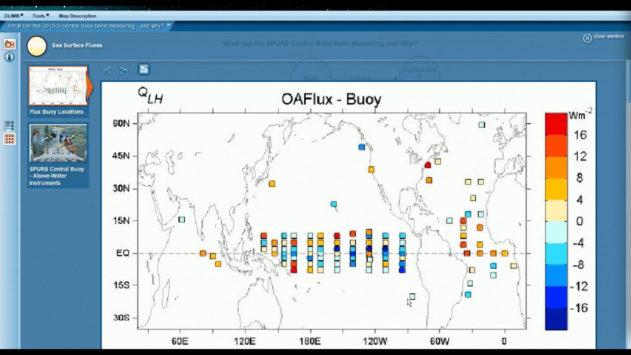Image resolution: width=631 pixels, height=355 pixels.
Task: Click the Flux Buoy Locations label
Action: coord(57,112)
